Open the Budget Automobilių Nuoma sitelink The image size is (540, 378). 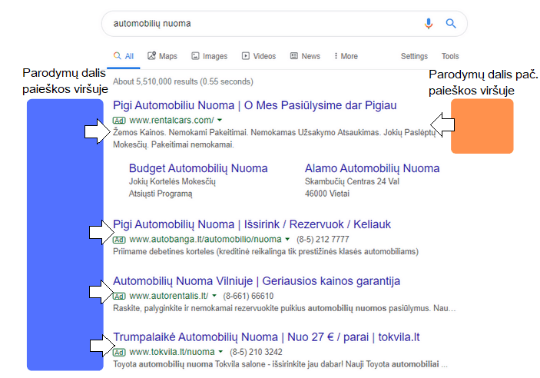coord(198,168)
